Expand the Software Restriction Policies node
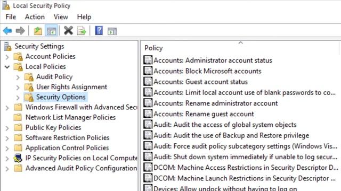Screen dimensions: 341x191 7,138
